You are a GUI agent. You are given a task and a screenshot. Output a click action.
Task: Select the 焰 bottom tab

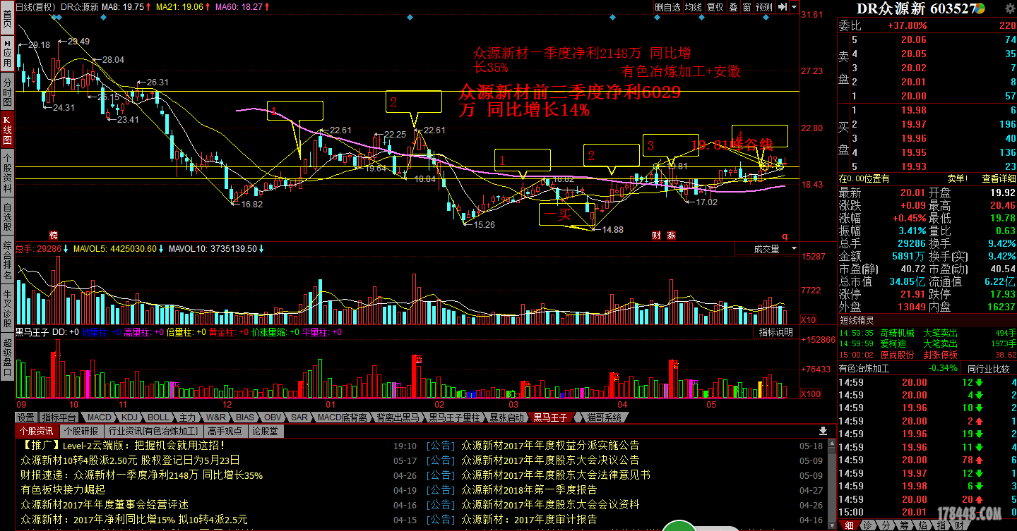922,525
